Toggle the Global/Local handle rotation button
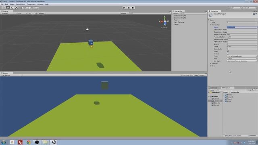The height and width of the screenshot is (145, 258). pos(35,8)
